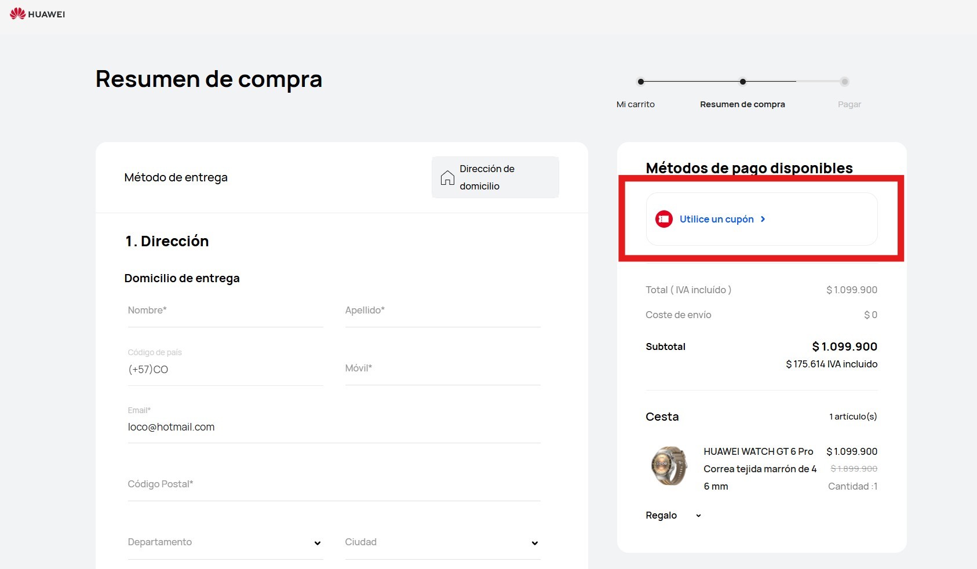Select the home icon on delivery address button
The width and height of the screenshot is (977, 569).
pos(447,177)
